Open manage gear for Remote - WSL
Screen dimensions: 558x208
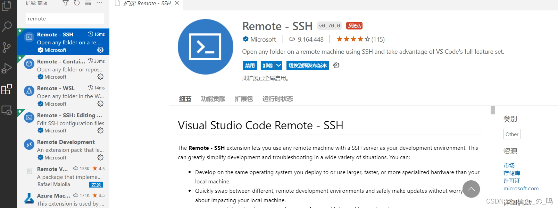[x=100, y=104]
